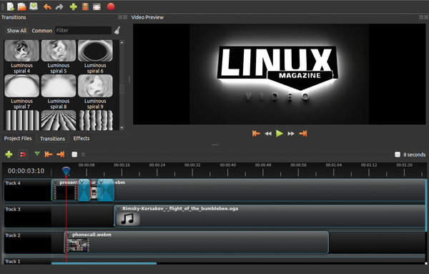Click transitions list scrollbar up arrow

click(122, 42)
